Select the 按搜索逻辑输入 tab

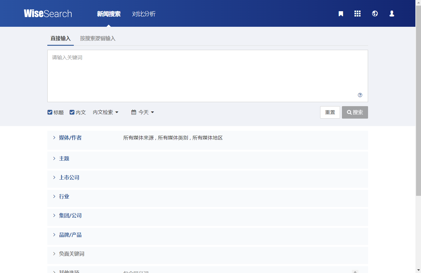pos(97,39)
